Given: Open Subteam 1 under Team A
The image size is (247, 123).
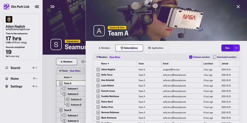Looking at the screenshot, I should pyautogui.click(x=73, y=89).
